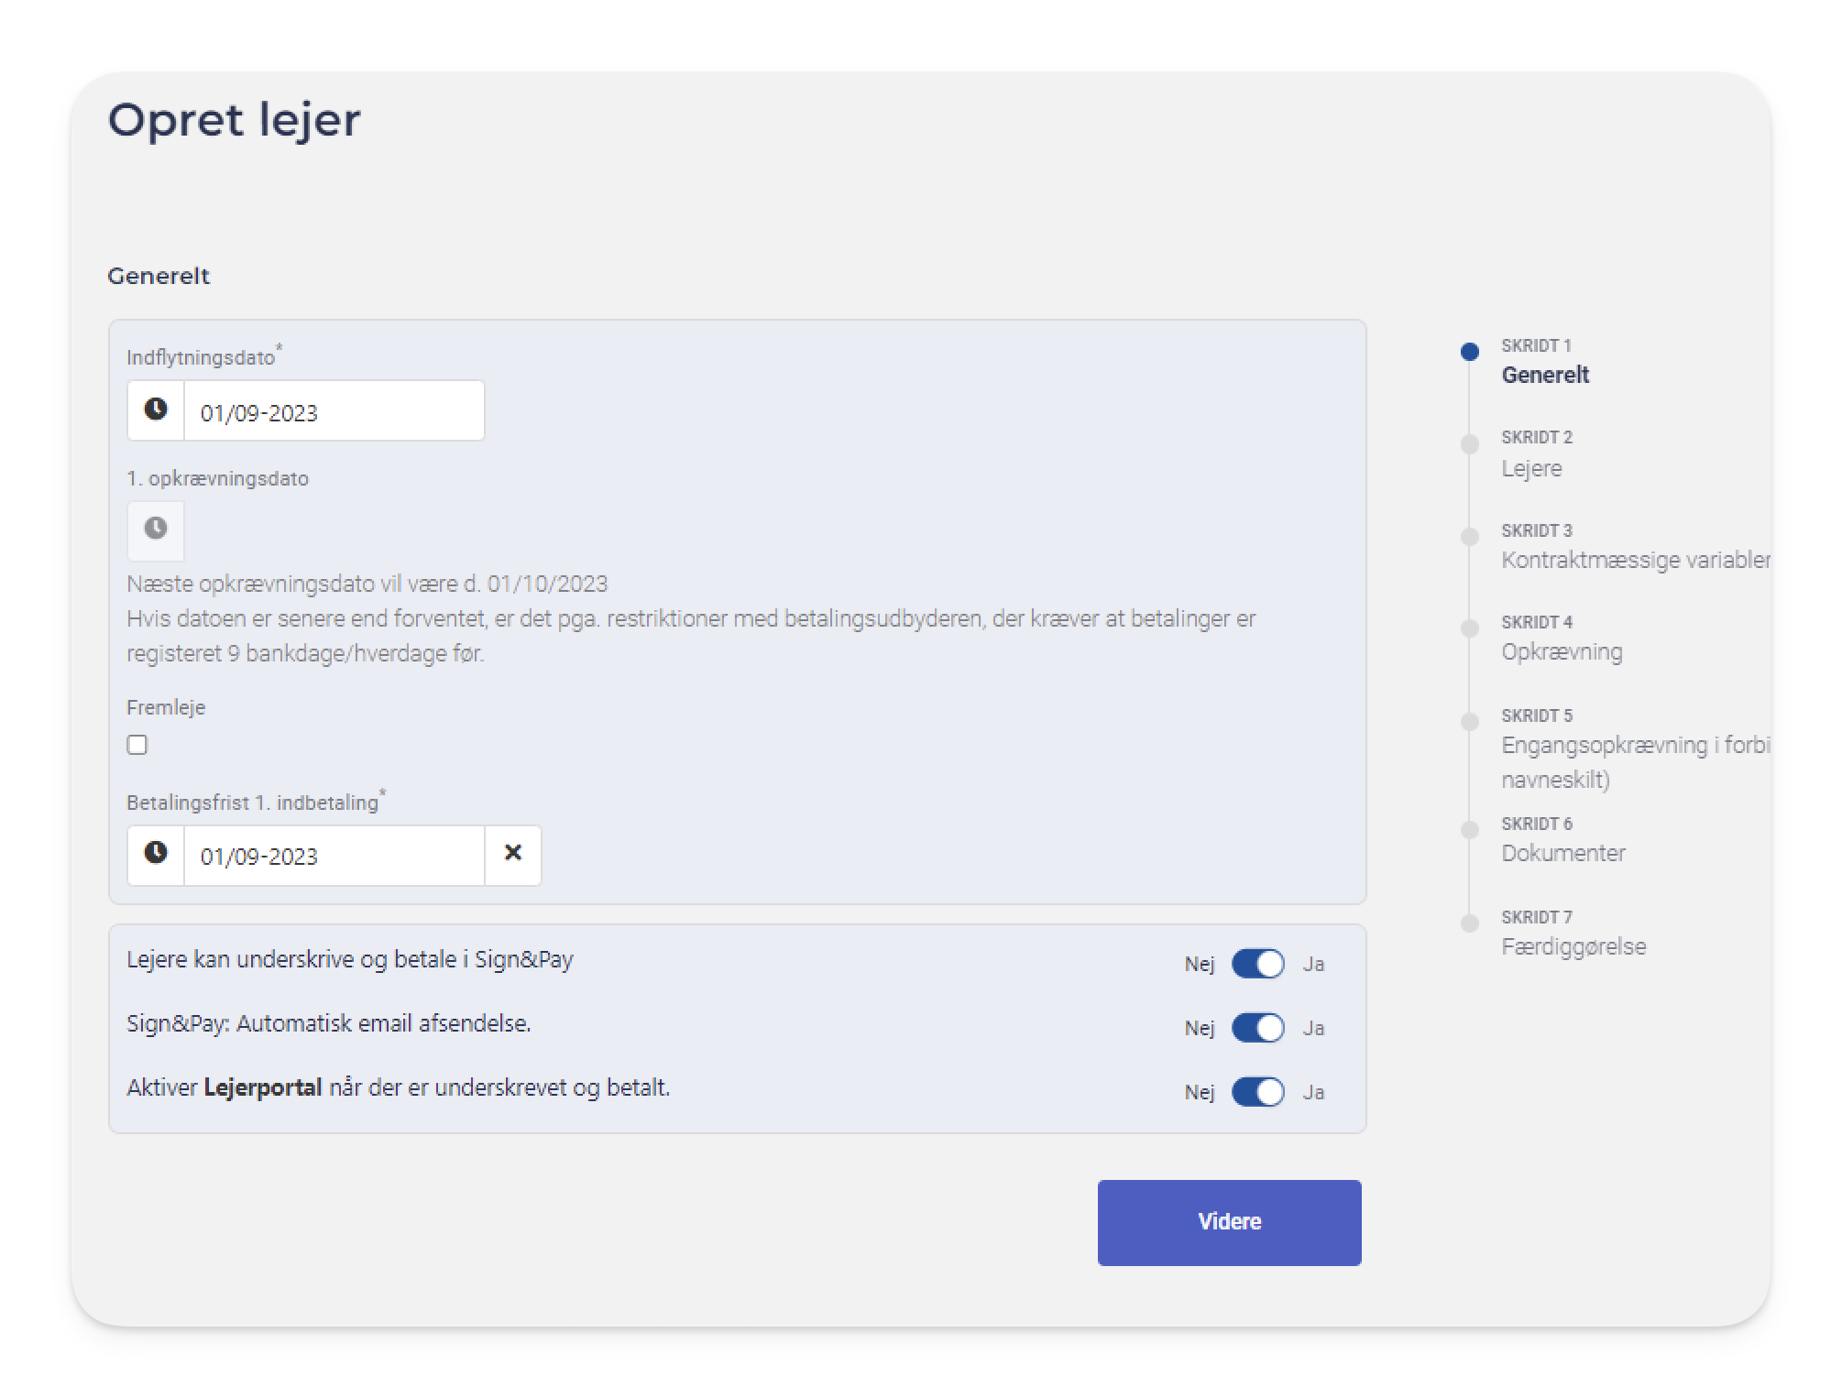1842x1398 pixels.
Task: Click 'Ja' beside the automatisk email switch
Action: 1313,1028
